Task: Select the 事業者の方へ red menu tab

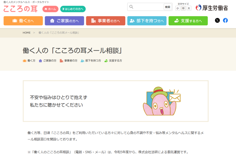Action: tap(106, 21)
